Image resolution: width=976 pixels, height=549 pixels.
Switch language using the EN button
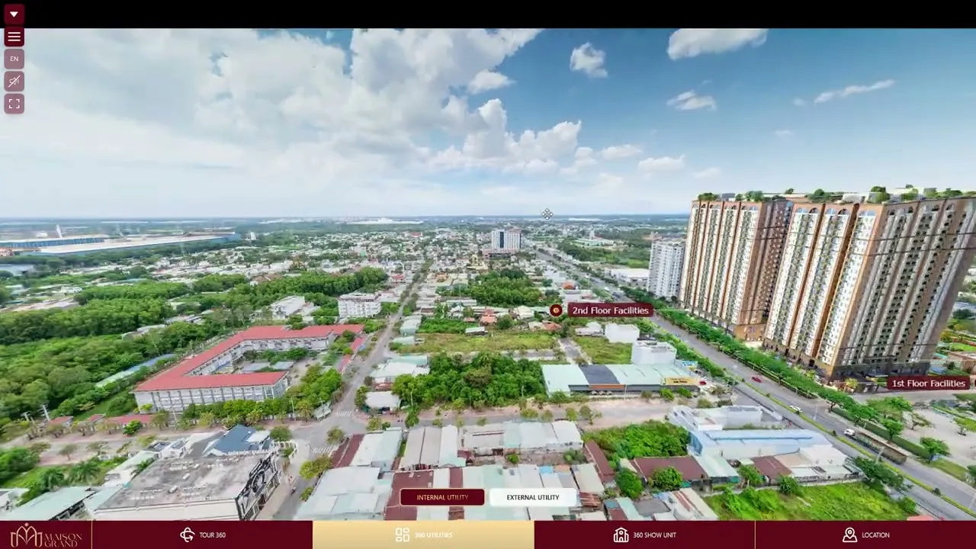point(14,59)
